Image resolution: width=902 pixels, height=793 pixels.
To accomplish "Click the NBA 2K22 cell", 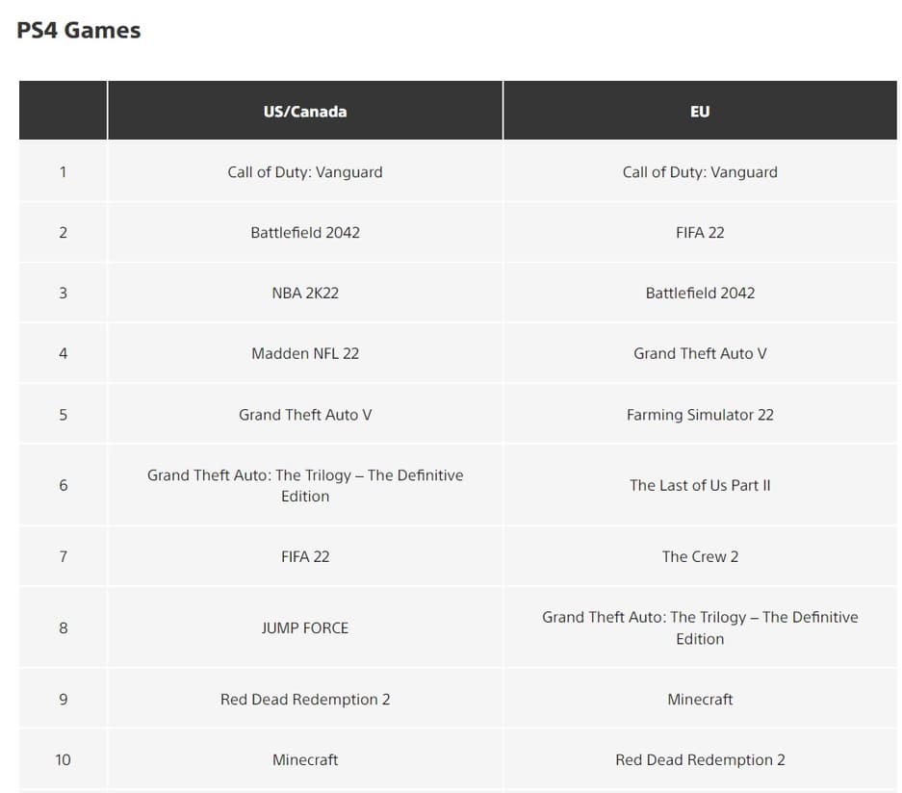I will [305, 294].
